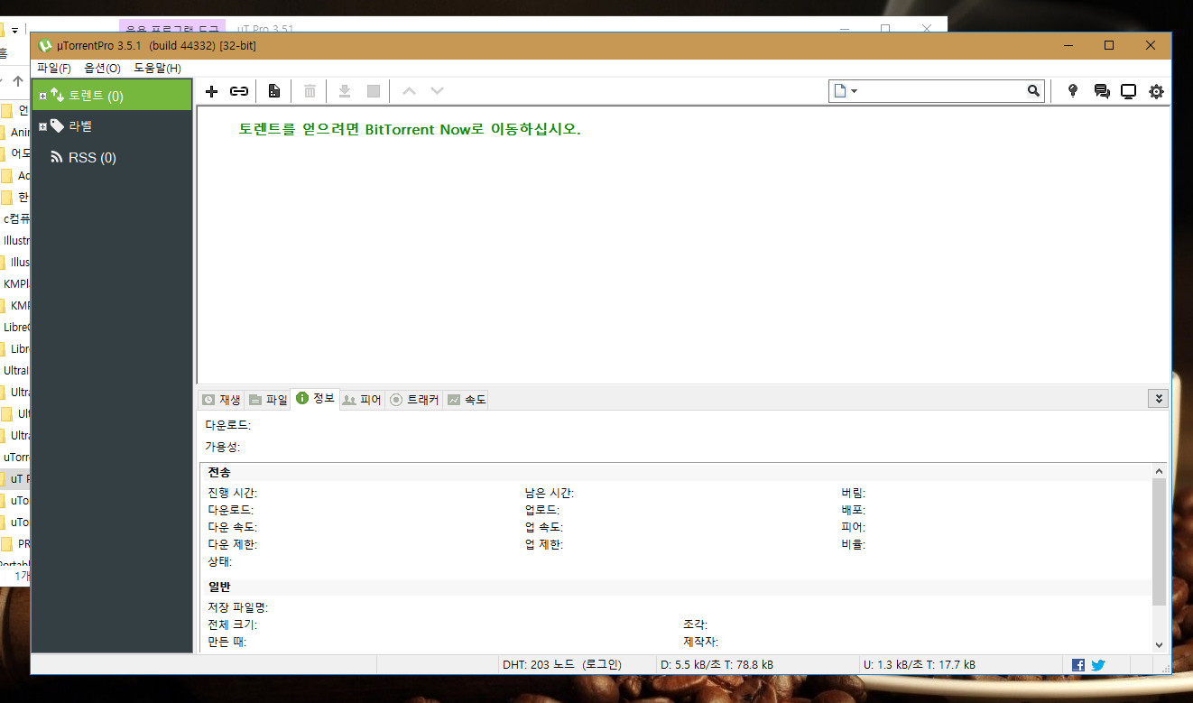Image resolution: width=1193 pixels, height=703 pixels.
Task: Click the info pane scroll up arrow
Action: pos(1159,471)
